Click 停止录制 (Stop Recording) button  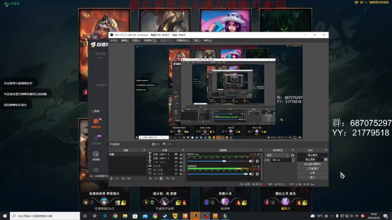click(310, 160)
